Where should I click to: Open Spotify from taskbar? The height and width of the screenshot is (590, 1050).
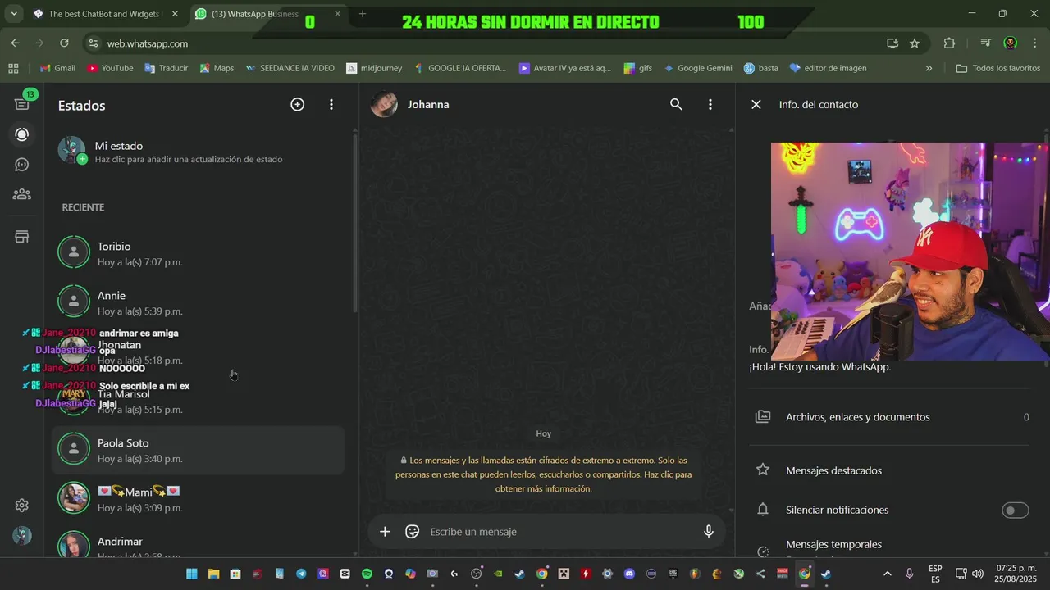pyautogui.click(x=367, y=574)
